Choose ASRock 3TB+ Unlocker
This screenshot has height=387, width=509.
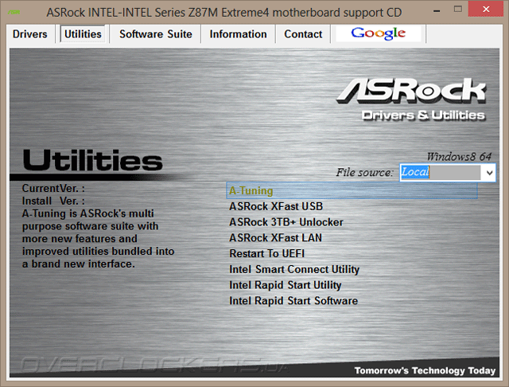[286, 222]
